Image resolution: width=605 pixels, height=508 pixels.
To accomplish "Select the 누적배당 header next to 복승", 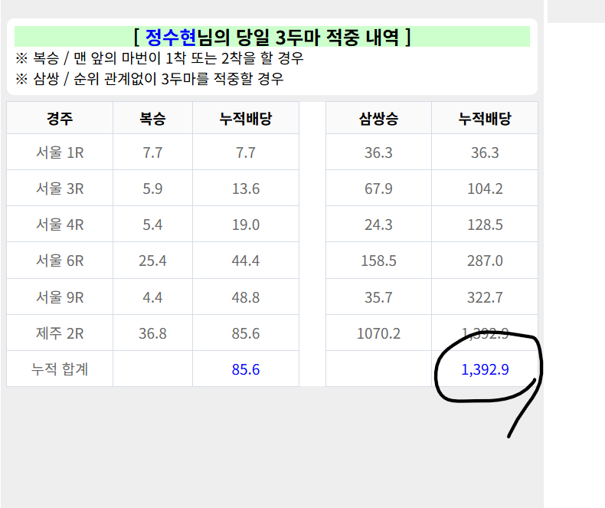I will click(246, 118).
